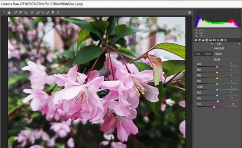Open the Effects fx panel icon
This screenshot has height=148, width=242.
tap(218, 40)
